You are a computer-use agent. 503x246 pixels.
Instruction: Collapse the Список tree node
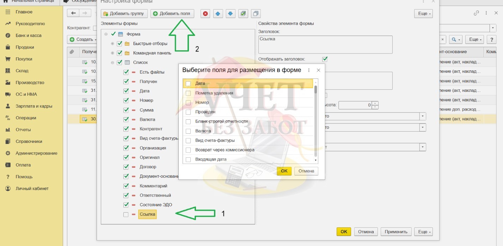click(x=112, y=63)
